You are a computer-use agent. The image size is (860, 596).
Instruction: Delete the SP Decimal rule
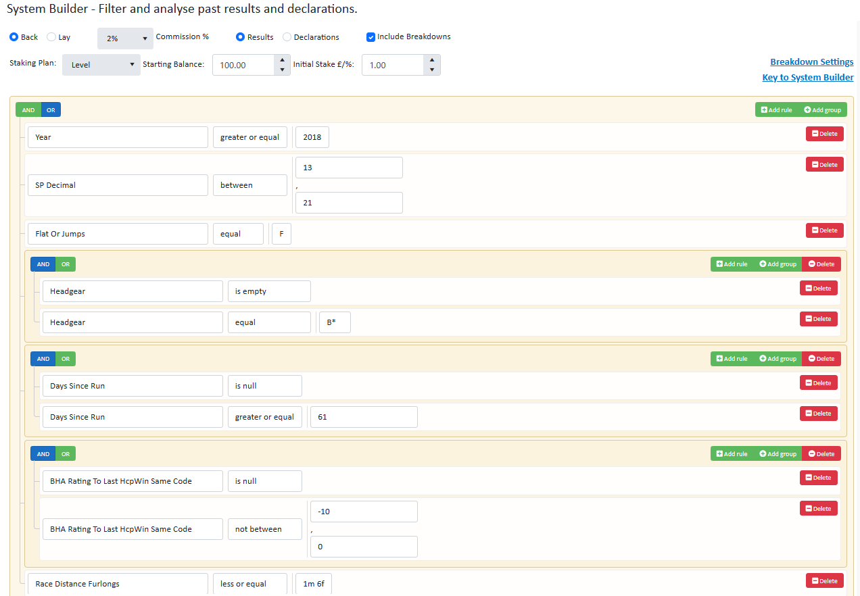coord(824,165)
